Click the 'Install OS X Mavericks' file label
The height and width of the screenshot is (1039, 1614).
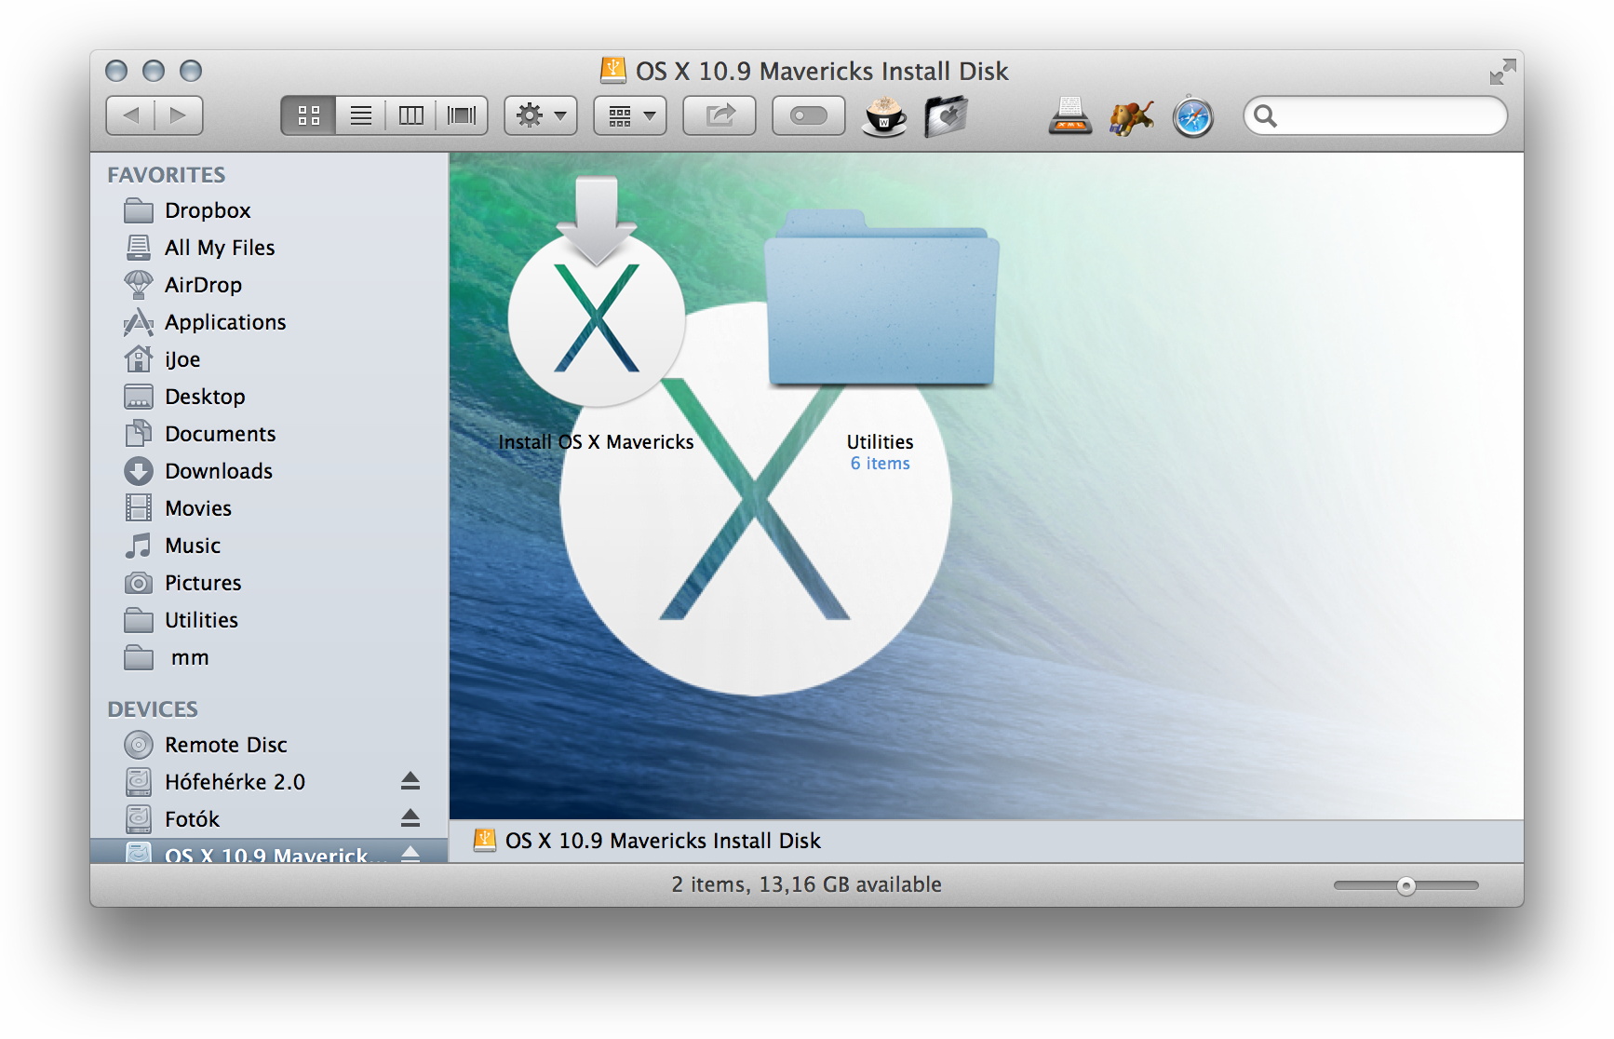596,442
